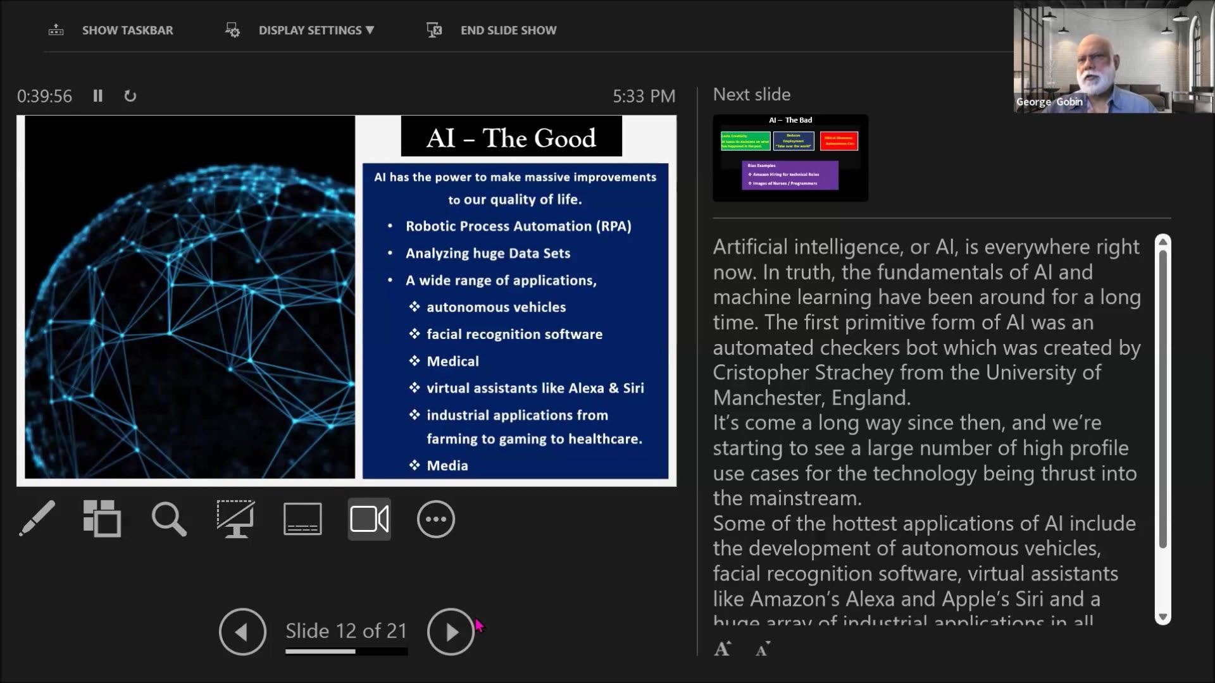Turn off the camera cameo

[369, 519]
